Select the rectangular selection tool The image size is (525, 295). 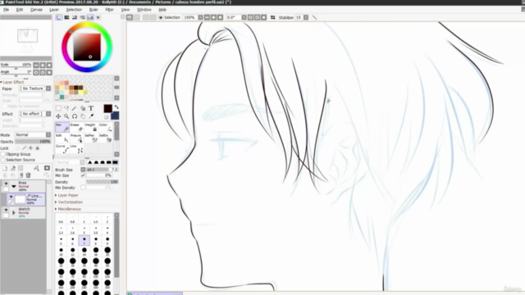coord(58,108)
